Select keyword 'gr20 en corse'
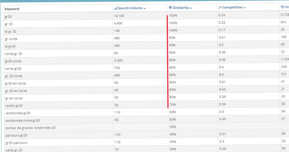This screenshot has width=289, height=152. coord(16,83)
